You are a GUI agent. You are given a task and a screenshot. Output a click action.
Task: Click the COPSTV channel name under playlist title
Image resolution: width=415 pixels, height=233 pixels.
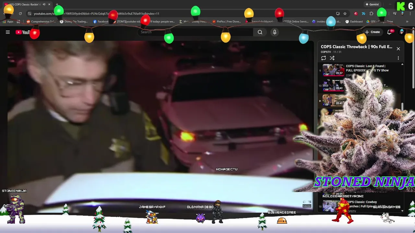click(x=325, y=52)
